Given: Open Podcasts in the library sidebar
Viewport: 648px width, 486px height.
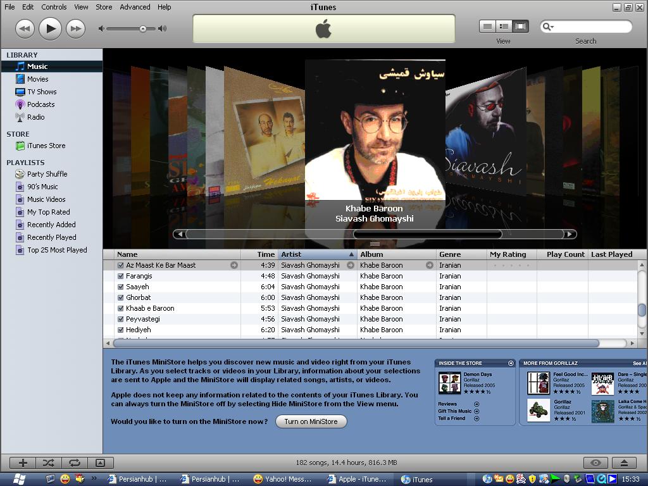Looking at the screenshot, I should click(40, 104).
